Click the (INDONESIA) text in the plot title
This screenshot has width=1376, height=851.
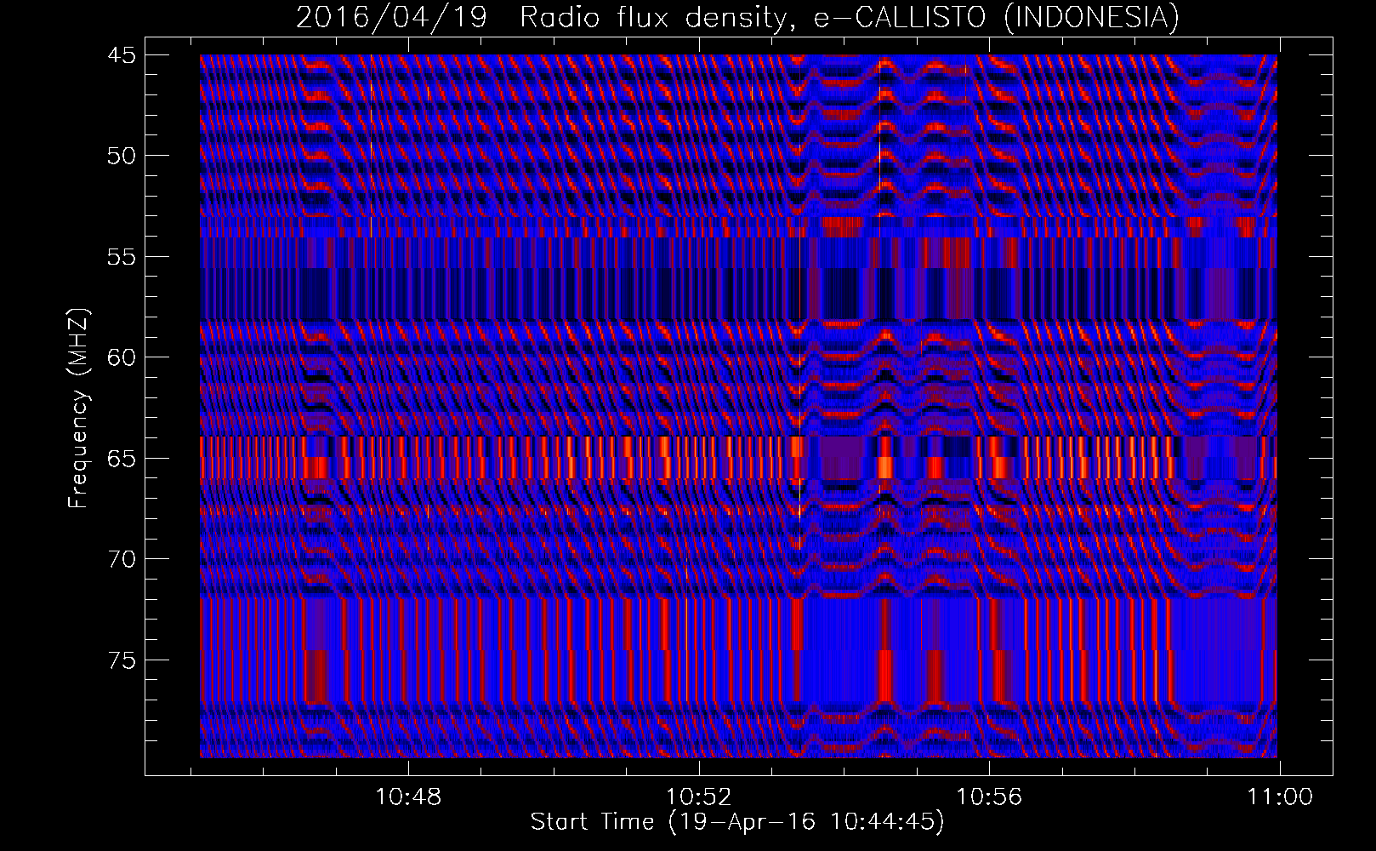[1092, 17]
